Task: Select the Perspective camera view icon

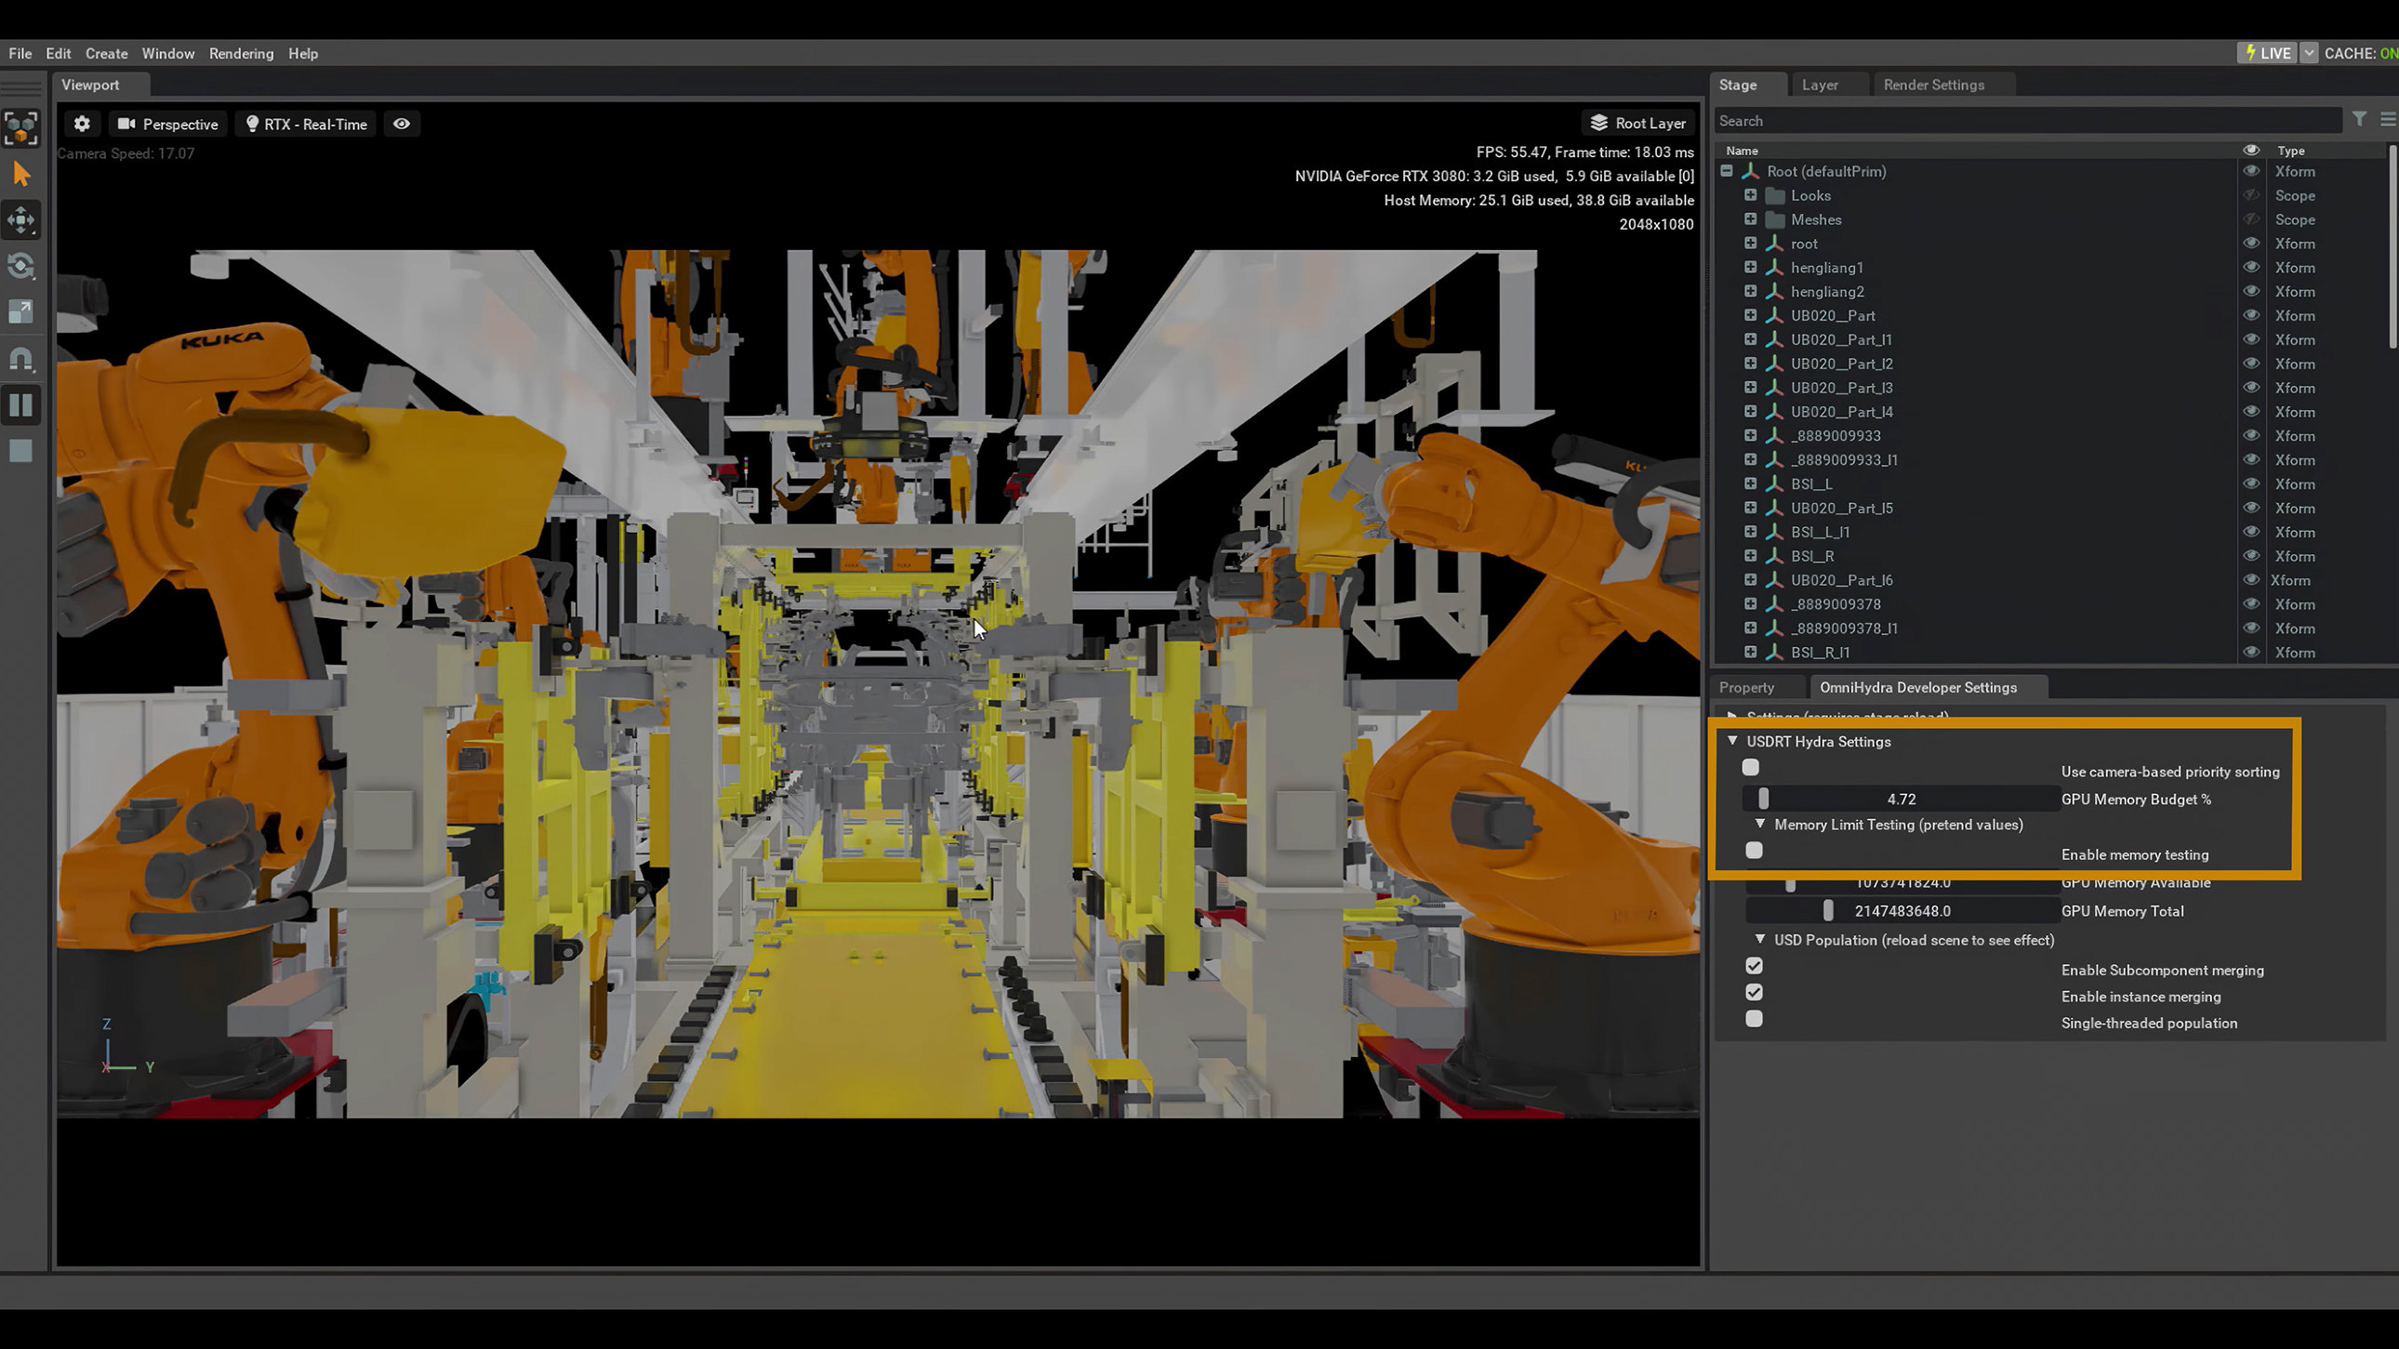Action: coord(126,124)
